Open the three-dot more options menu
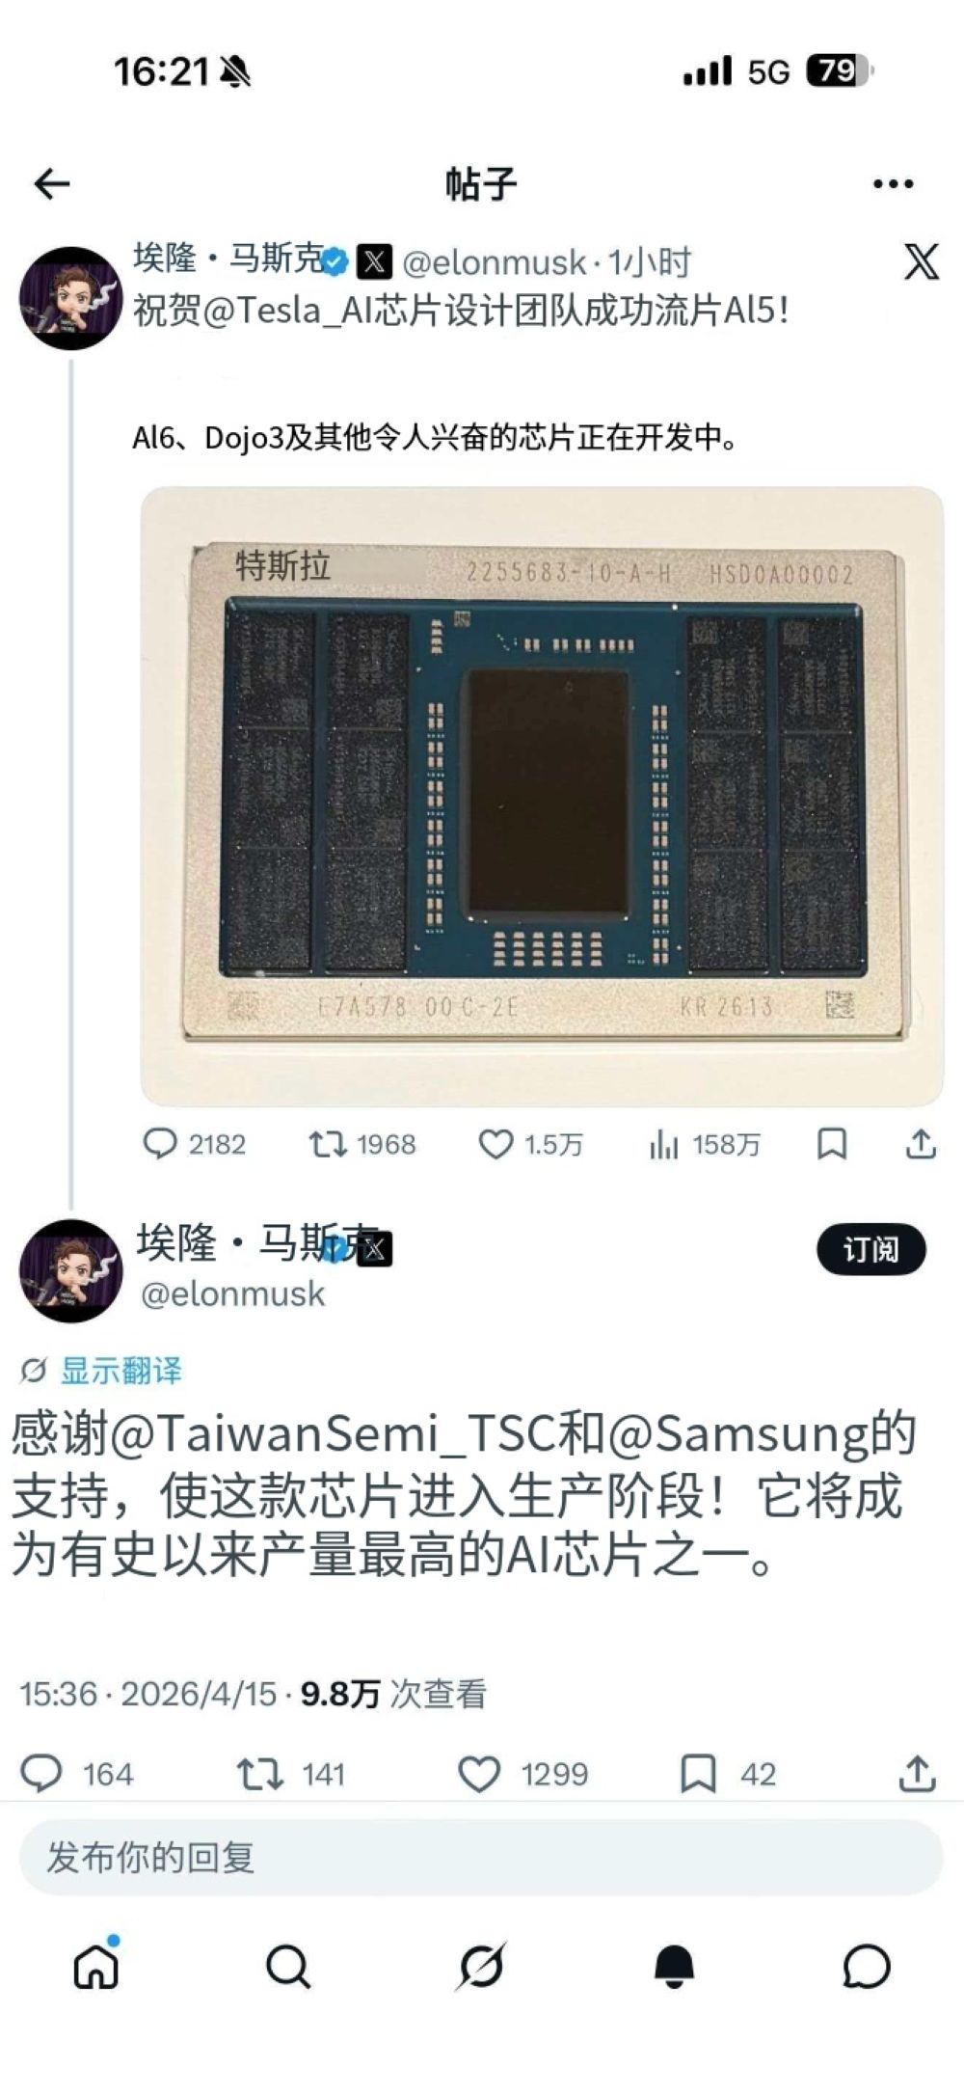The width and height of the screenshot is (964, 2096). tap(893, 183)
